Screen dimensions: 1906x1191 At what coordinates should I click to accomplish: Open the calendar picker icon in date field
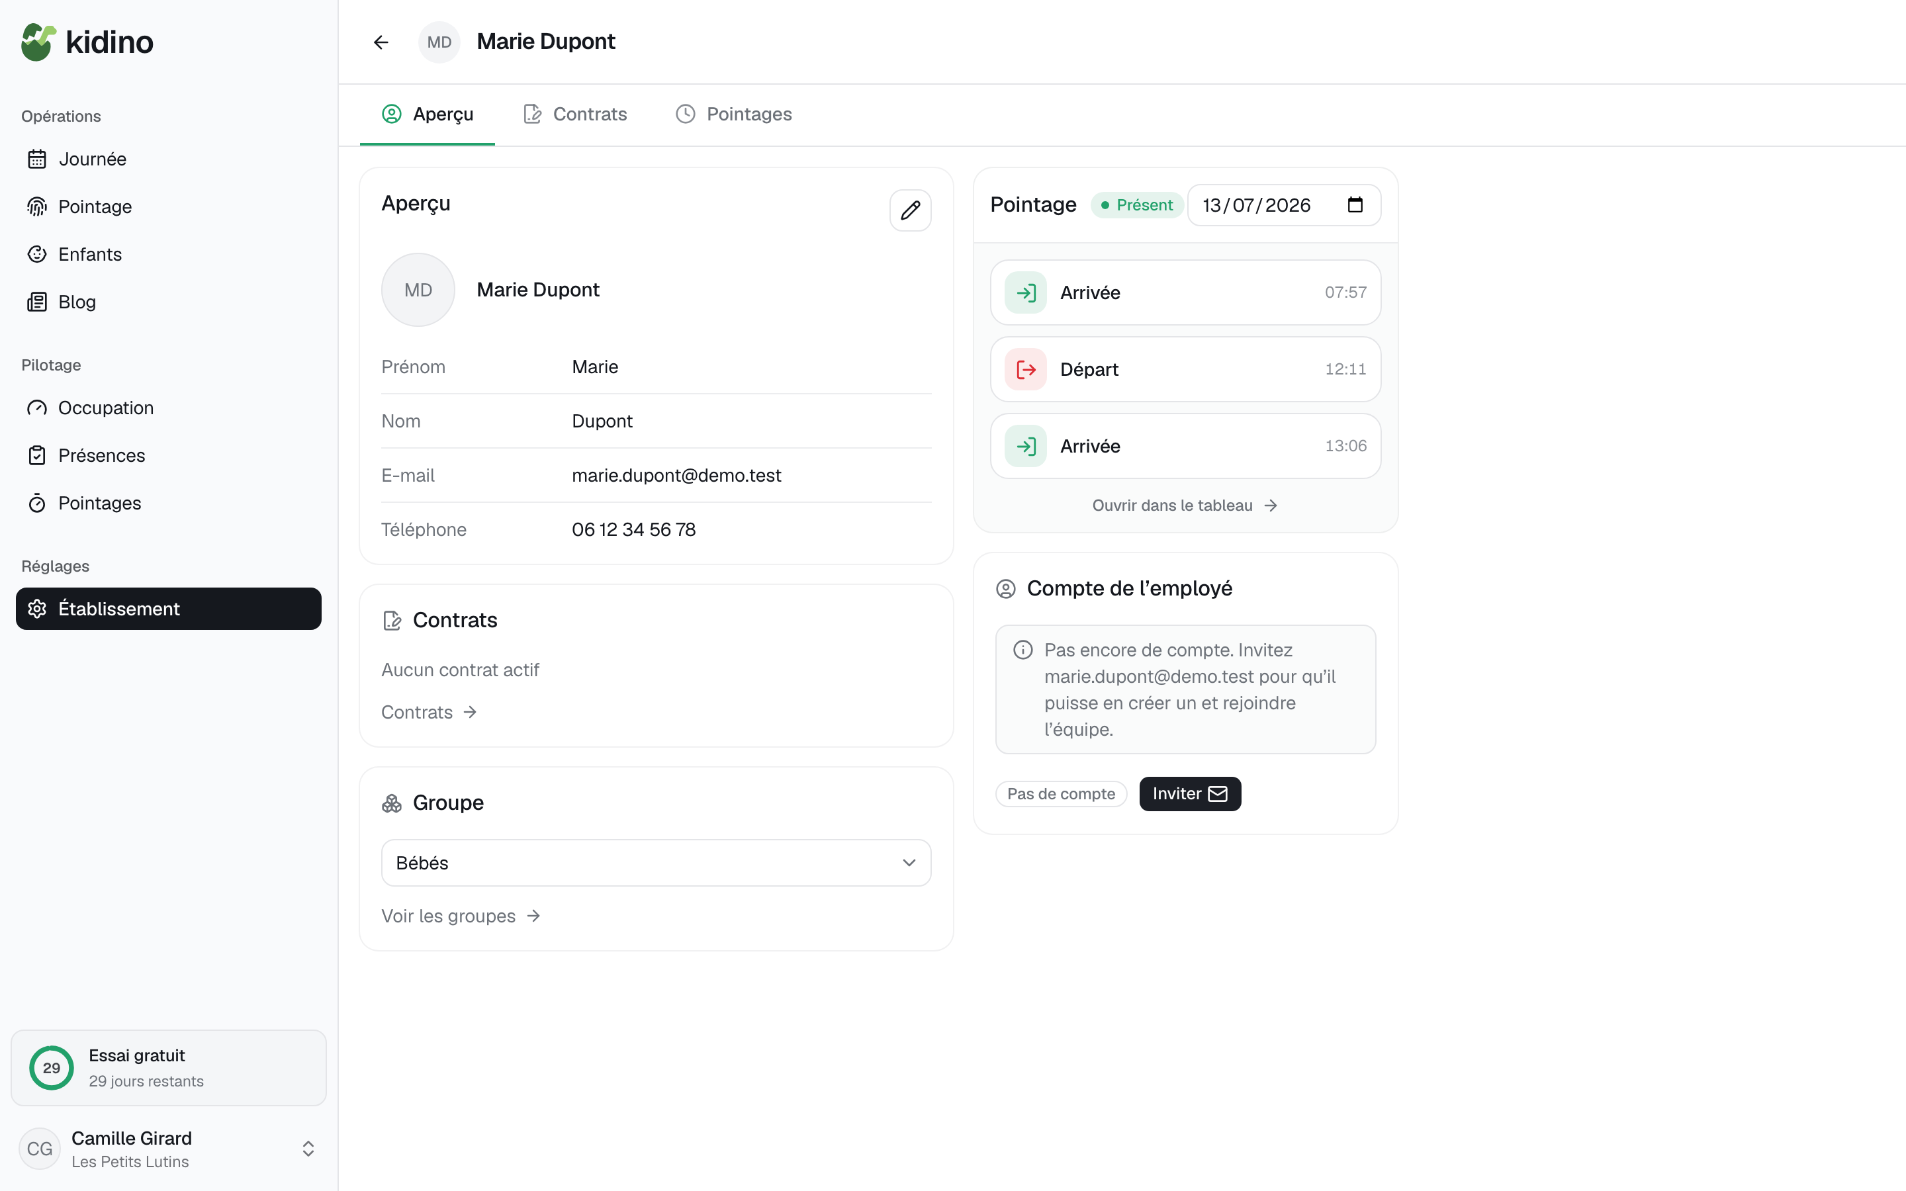[x=1355, y=205]
